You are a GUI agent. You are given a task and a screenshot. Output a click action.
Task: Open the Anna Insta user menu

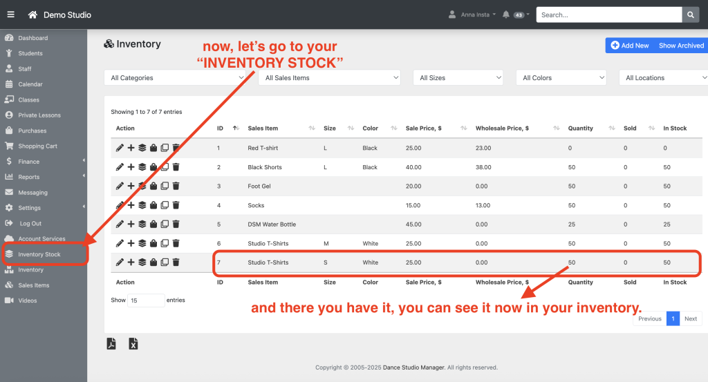pyautogui.click(x=472, y=15)
